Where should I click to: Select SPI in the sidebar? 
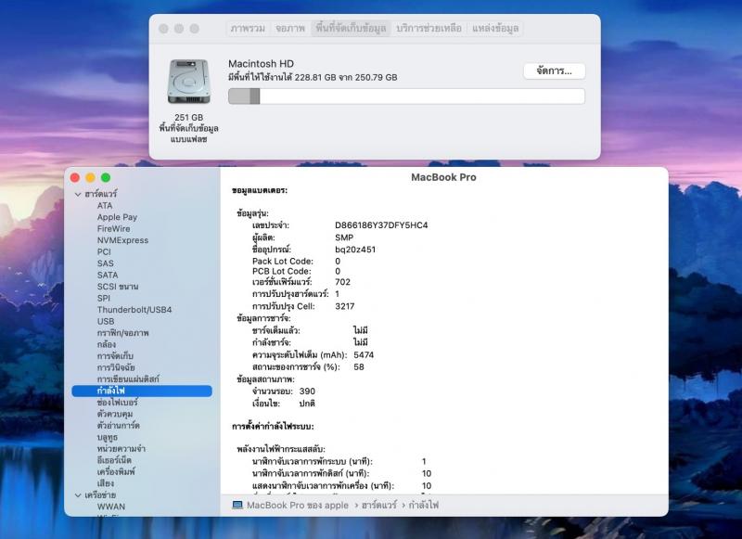pos(103,298)
